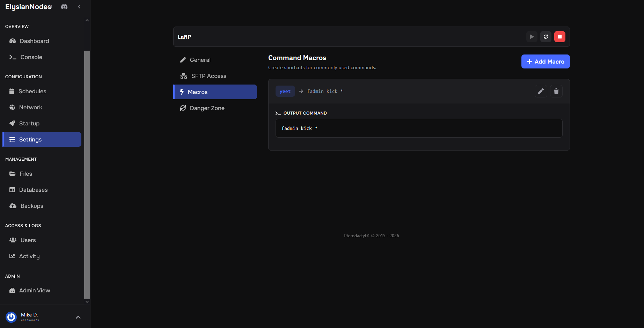Open the Files manager
This screenshot has height=328, width=644.
point(42,174)
